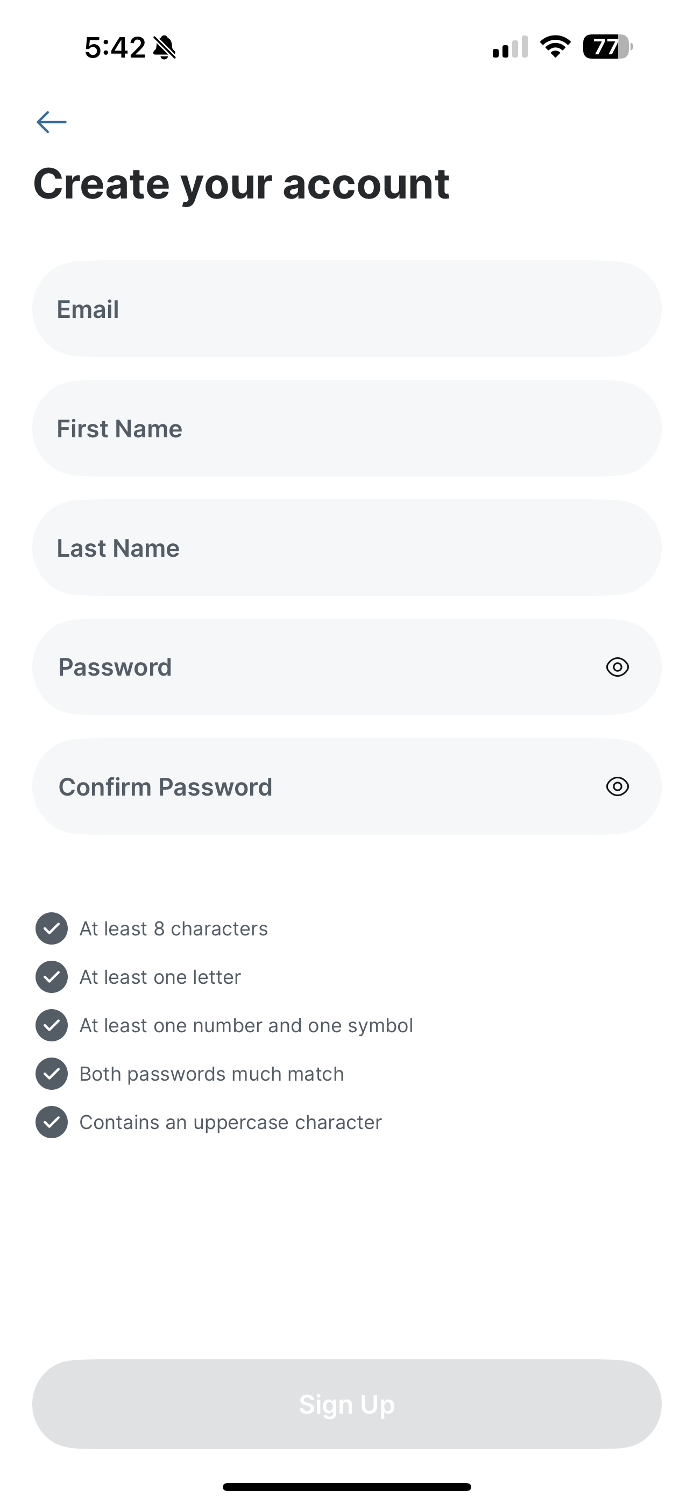Screen dimensions: 694x1504
Task: Tap the 'At least one letter' checkmark
Action: 52,977
